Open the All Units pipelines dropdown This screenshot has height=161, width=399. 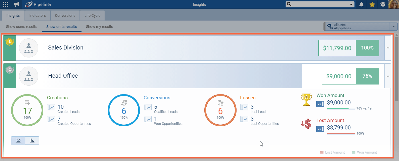click(x=393, y=26)
